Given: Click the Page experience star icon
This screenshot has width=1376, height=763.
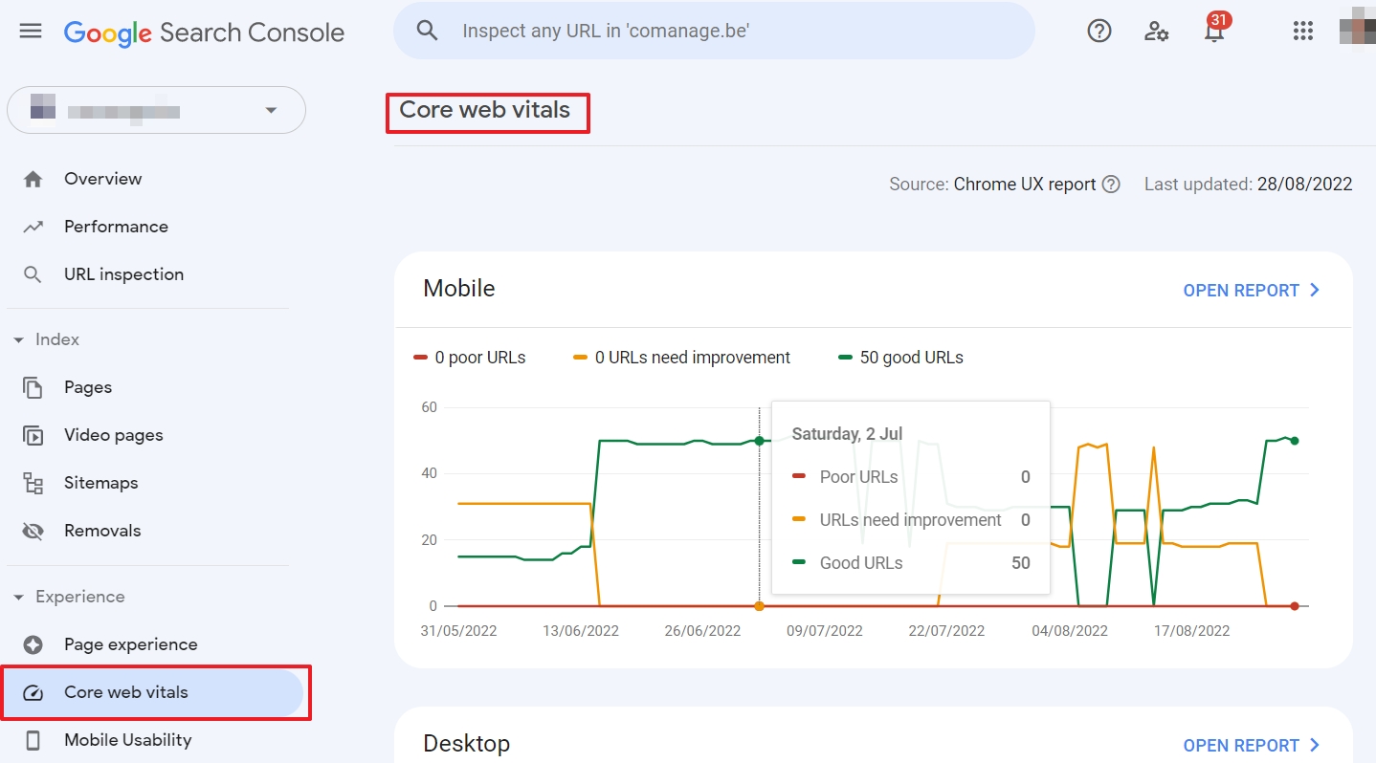Looking at the screenshot, I should [33, 644].
